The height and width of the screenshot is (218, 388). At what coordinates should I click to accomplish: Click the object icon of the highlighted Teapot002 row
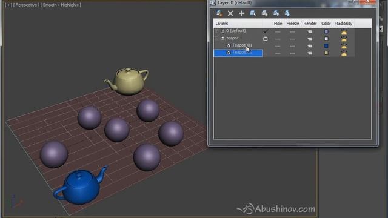point(229,53)
